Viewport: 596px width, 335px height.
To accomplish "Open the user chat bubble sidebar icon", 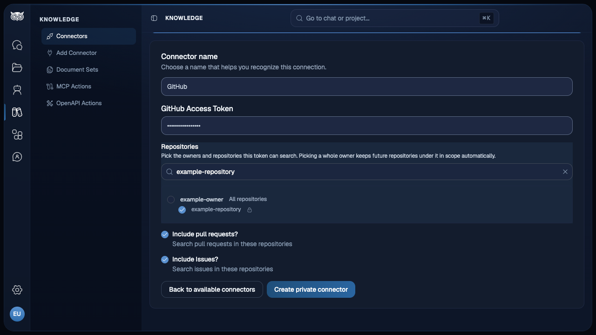I will click(17, 157).
